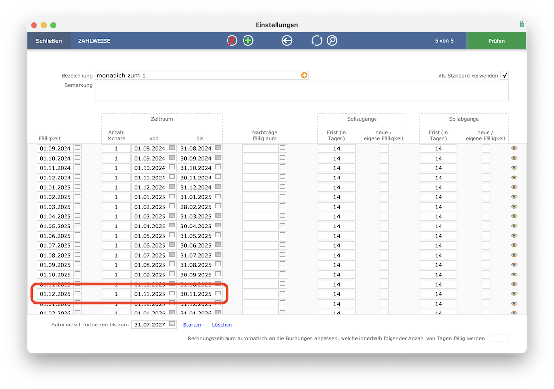Click the refresh circular arrow icon

[x=317, y=41]
